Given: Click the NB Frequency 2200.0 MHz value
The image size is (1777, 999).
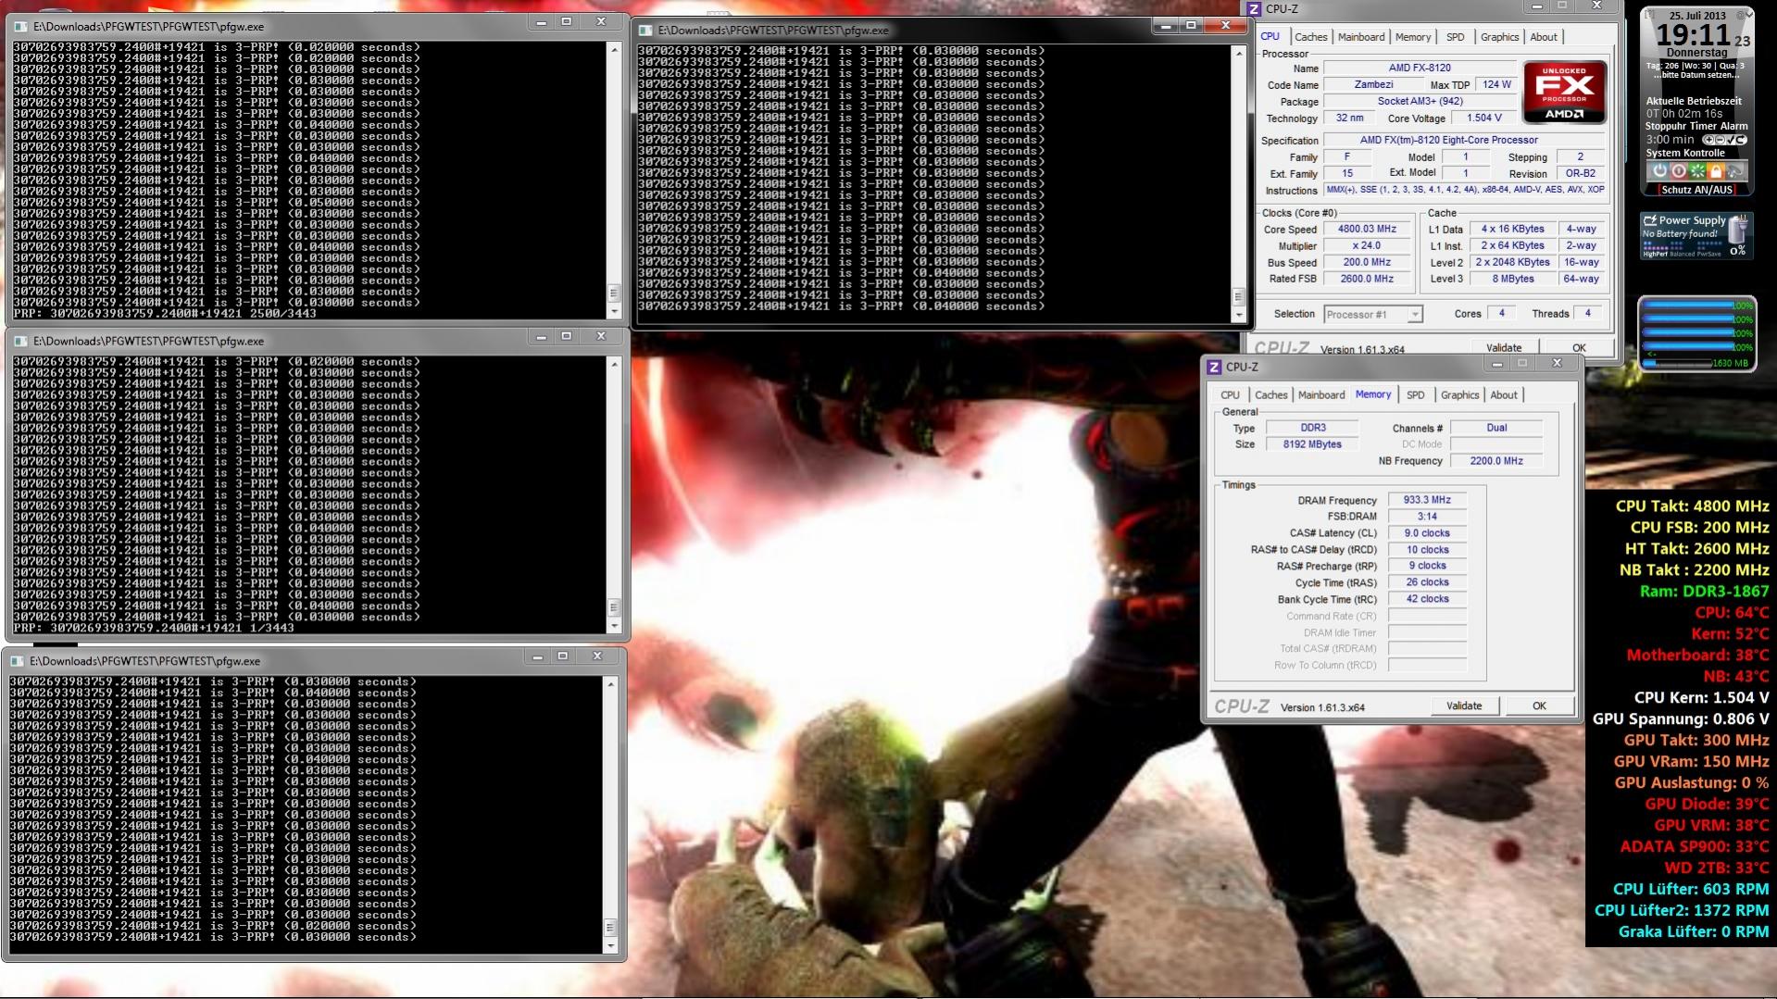Looking at the screenshot, I should pos(1496,461).
